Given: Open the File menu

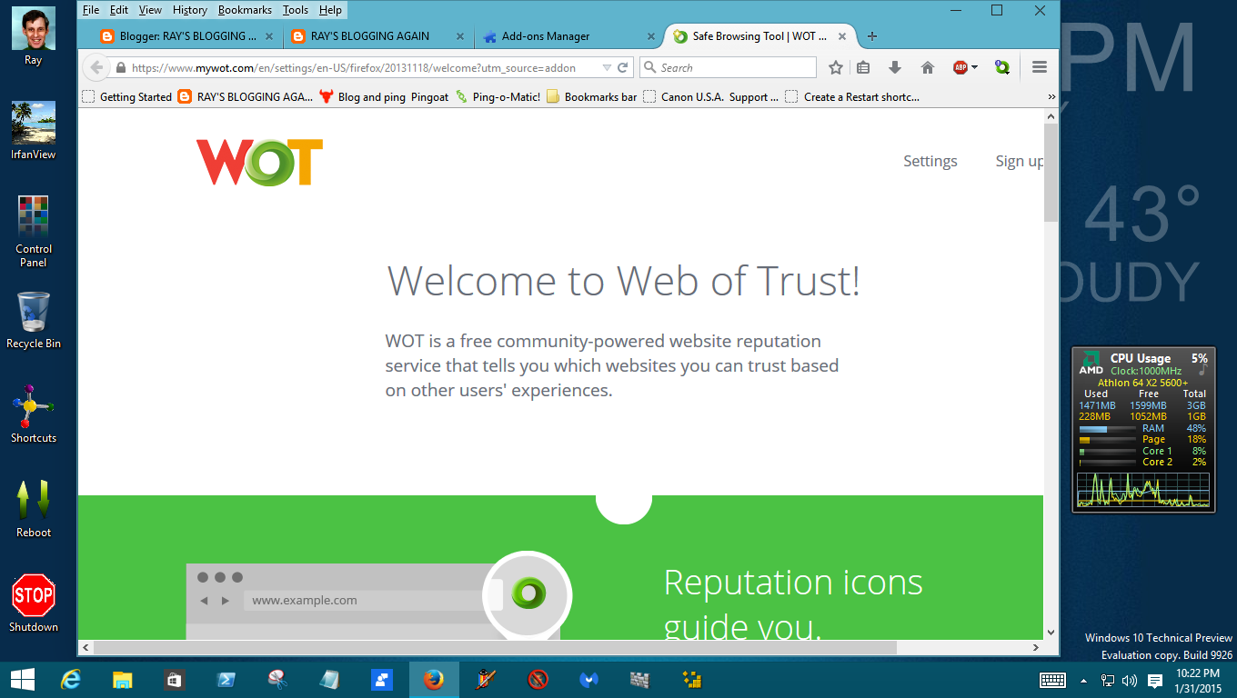Looking at the screenshot, I should coord(91,10).
